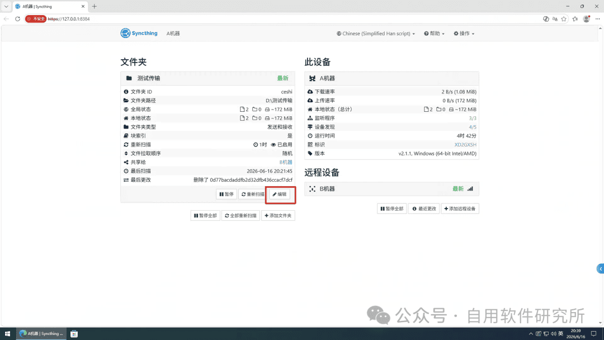The height and width of the screenshot is (340, 604).
Task: Click the XD2GXSH device ID link
Action: pos(465,145)
